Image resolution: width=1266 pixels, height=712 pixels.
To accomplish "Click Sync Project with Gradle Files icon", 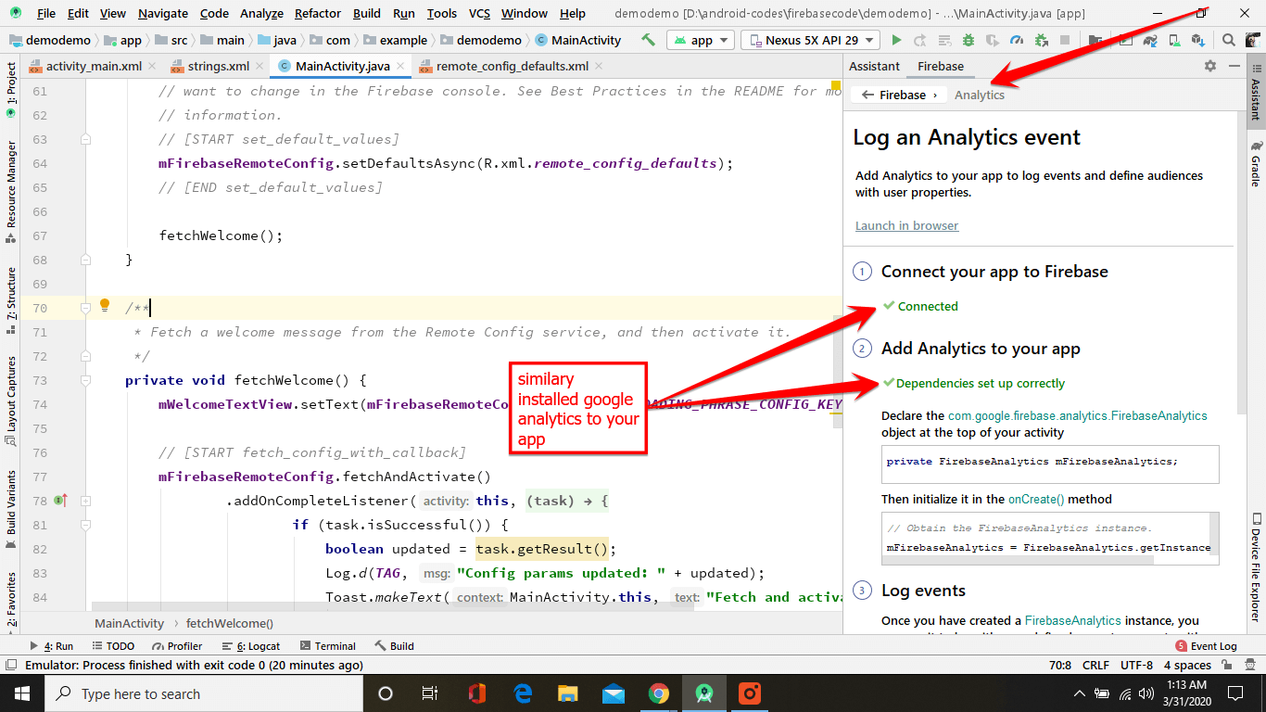I will click(x=1150, y=40).
